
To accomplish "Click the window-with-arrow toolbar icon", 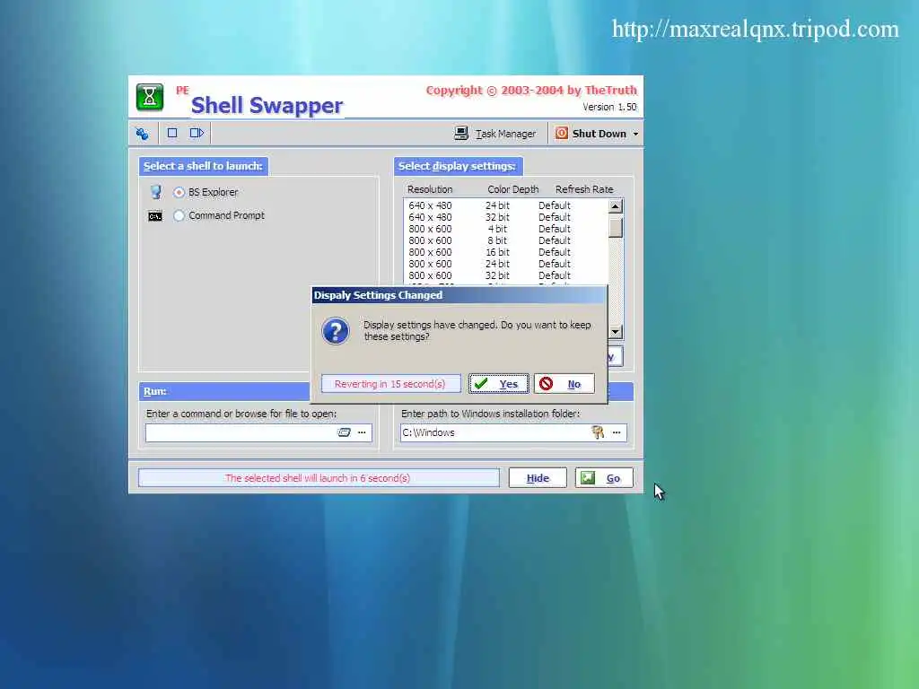I will [x=197, y=133].
